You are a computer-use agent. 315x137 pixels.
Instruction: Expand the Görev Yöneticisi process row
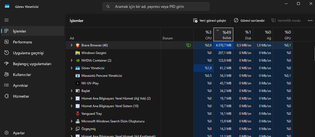click(71, 68)
